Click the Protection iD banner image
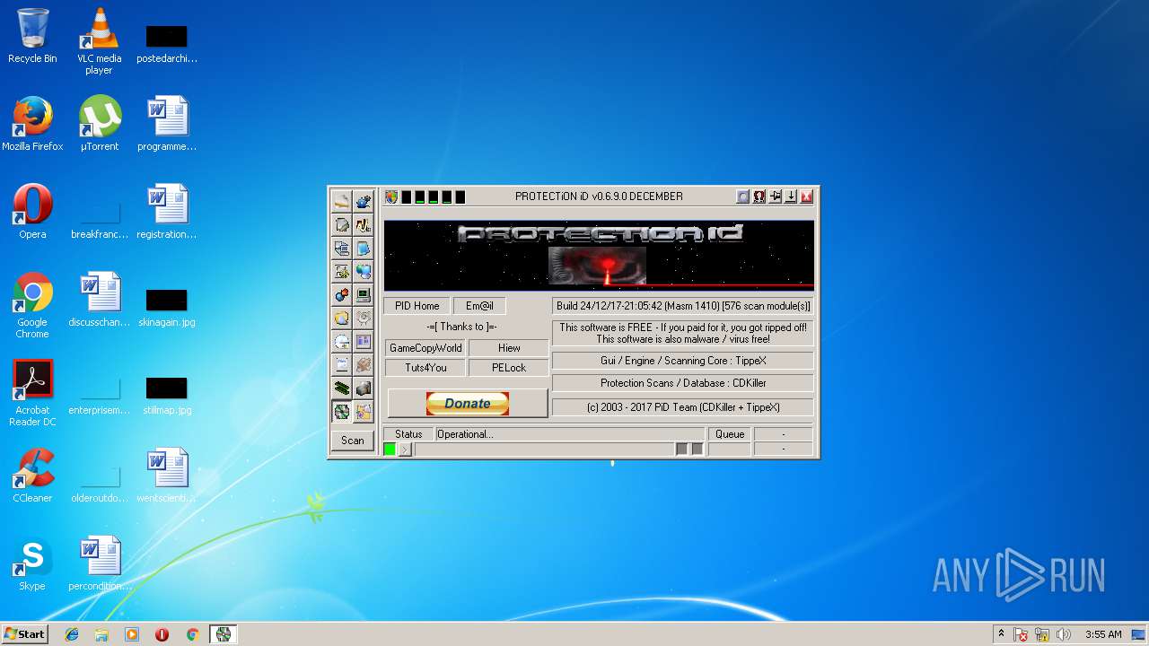 click(599, 256)
